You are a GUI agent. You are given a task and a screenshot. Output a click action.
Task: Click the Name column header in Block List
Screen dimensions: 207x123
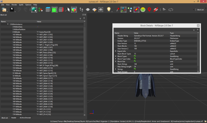click(18, 21)
